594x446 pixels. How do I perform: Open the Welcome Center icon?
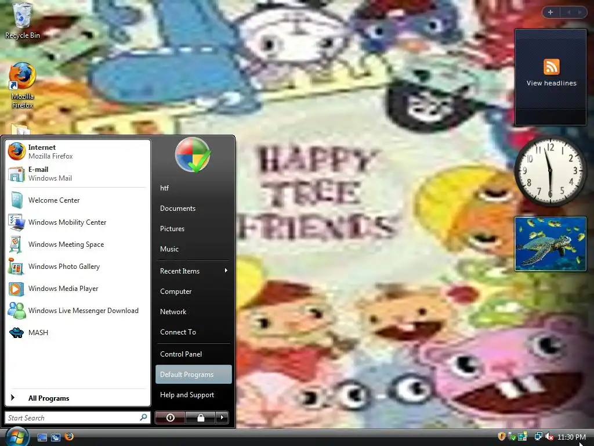tap(17, 200)
